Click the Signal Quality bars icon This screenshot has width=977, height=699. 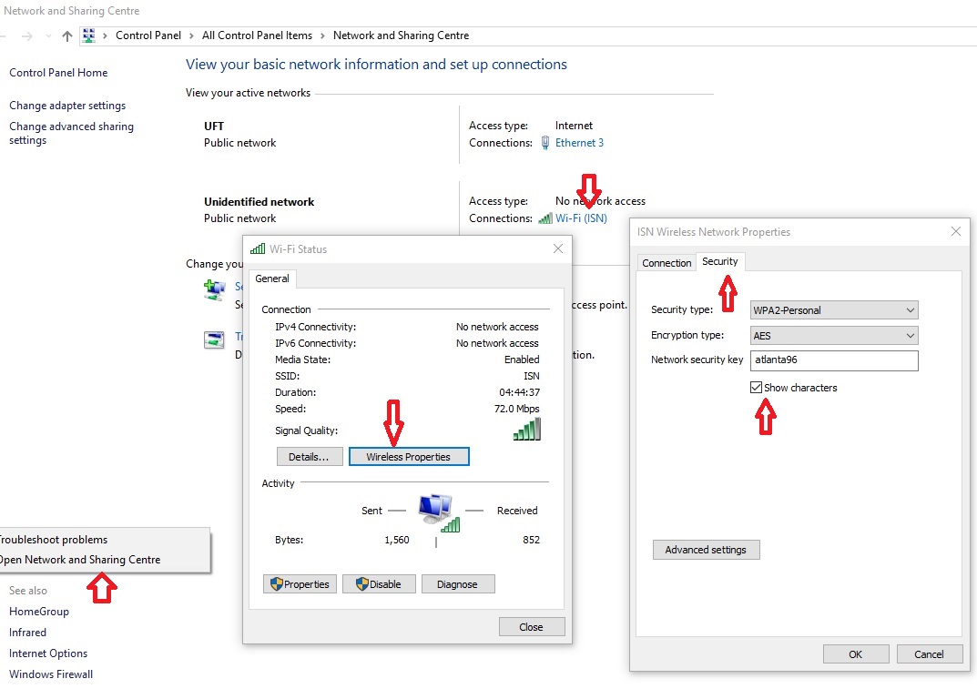click(x=526, y=430)
